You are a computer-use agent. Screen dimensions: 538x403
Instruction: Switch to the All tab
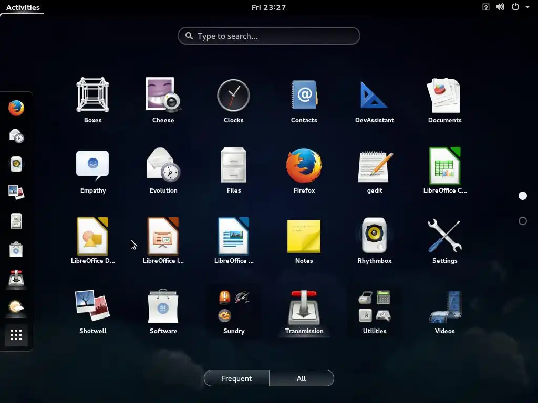tap(301, 378)
